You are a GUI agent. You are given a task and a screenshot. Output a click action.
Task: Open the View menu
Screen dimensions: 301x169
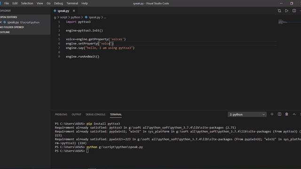click(x=40, y=3)
